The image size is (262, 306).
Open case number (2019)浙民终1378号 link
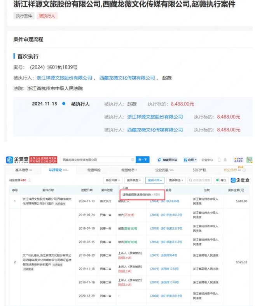[164, 282]
